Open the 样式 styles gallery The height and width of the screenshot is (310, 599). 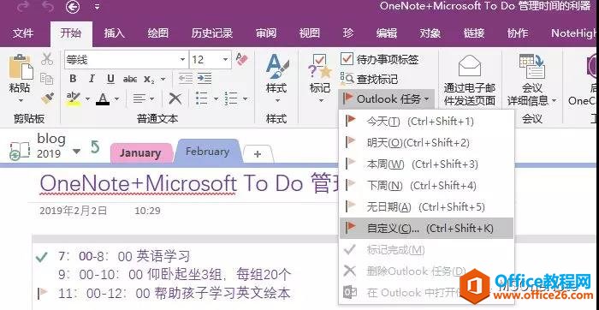pyautogui.click(x=276, y=79)
